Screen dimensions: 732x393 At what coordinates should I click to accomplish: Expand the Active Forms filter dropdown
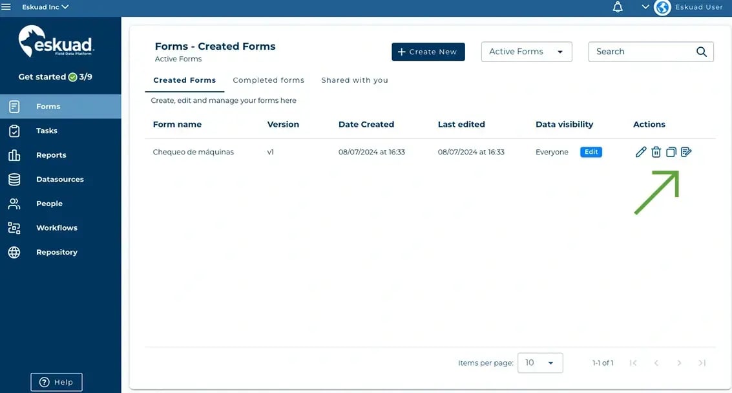pos(526,51)
